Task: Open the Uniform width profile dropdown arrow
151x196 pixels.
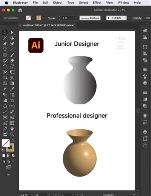Action: pos(103,18)
